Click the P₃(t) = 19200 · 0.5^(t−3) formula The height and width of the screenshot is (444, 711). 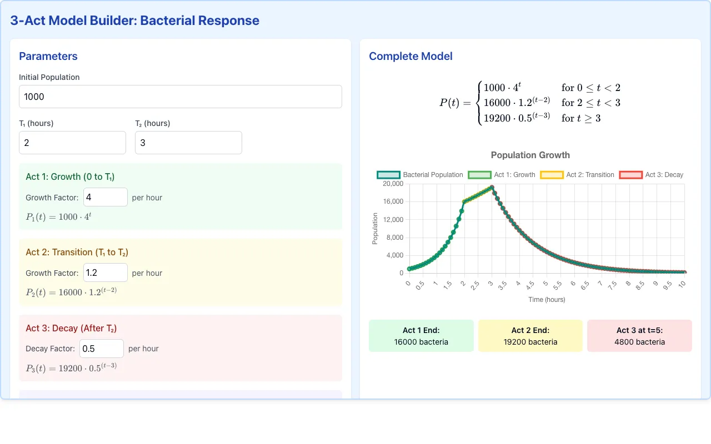(x=71, y=368)
